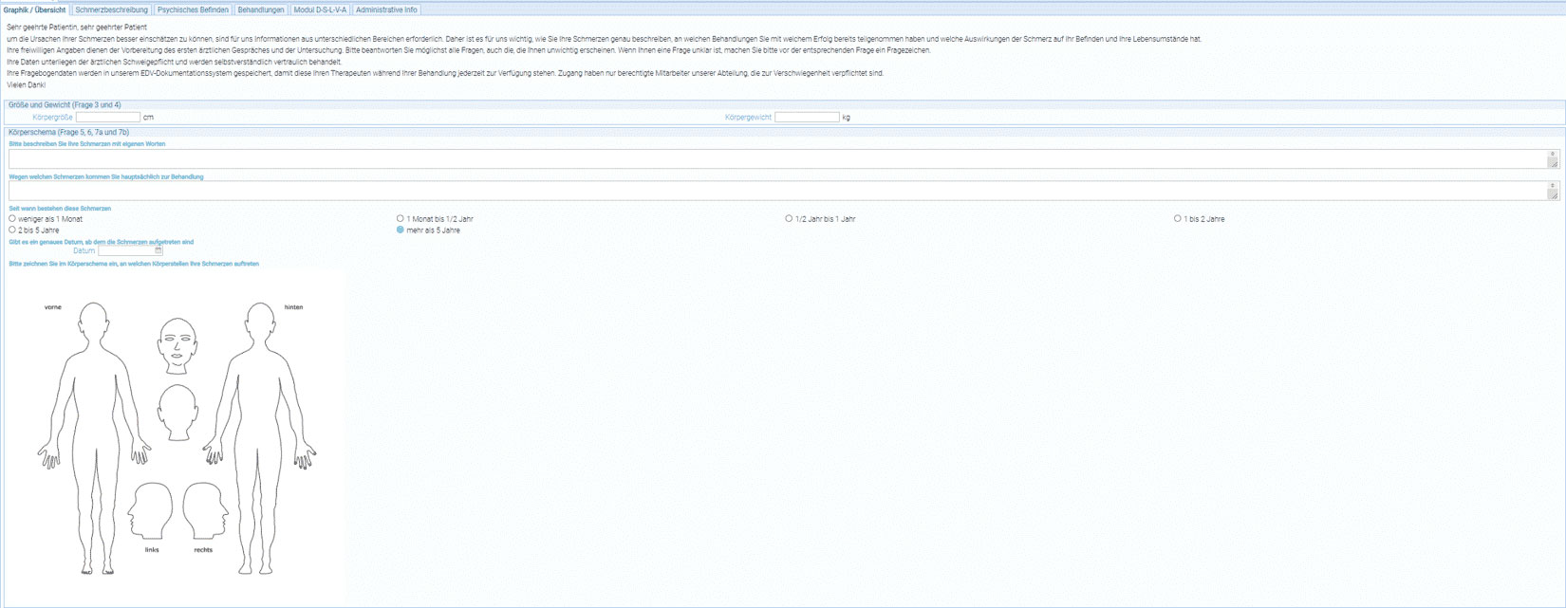Select '1 Monat bis 1/2 Jahr' radio

pyautogui.click(x=401, y=219)
